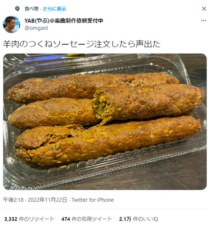The image size is (211, 228).
Task: Click the display name YAB(やぶ)@楽曲制作依頼受付中
Action: 64,21
